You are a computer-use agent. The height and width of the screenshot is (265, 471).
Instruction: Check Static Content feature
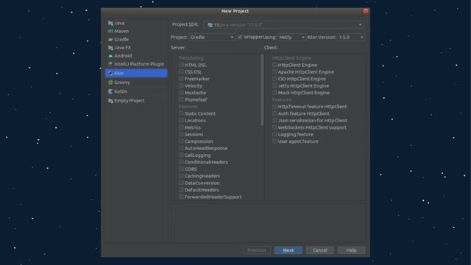coord(181,113)
